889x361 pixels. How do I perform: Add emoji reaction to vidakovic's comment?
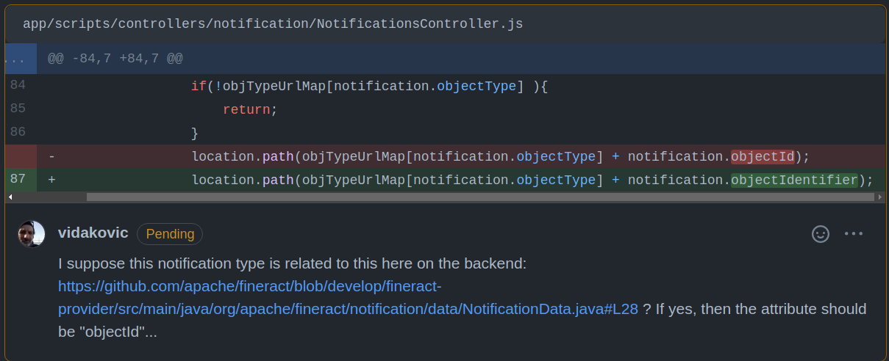click(820, 234)
